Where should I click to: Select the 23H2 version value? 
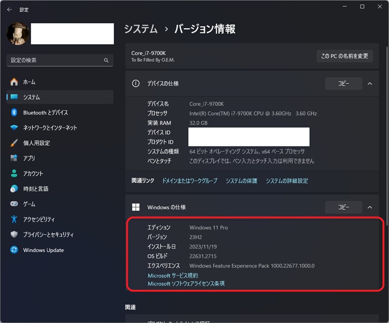(x=195, y=237)
